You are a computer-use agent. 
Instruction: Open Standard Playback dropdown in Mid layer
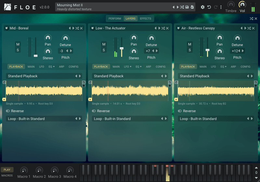[44, 76]
